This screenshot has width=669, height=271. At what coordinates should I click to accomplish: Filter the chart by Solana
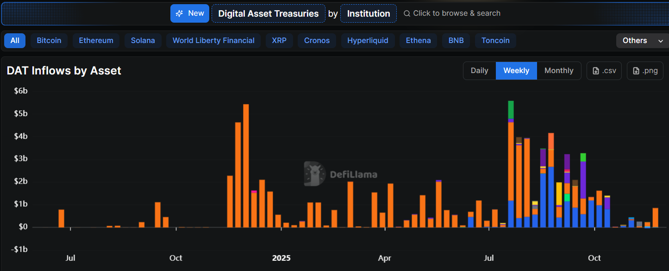click(x=143, y=41)
